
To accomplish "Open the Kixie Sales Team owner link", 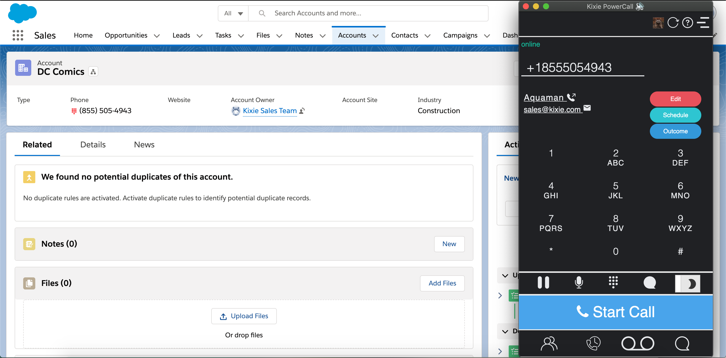I will click(x=270, y=111).
